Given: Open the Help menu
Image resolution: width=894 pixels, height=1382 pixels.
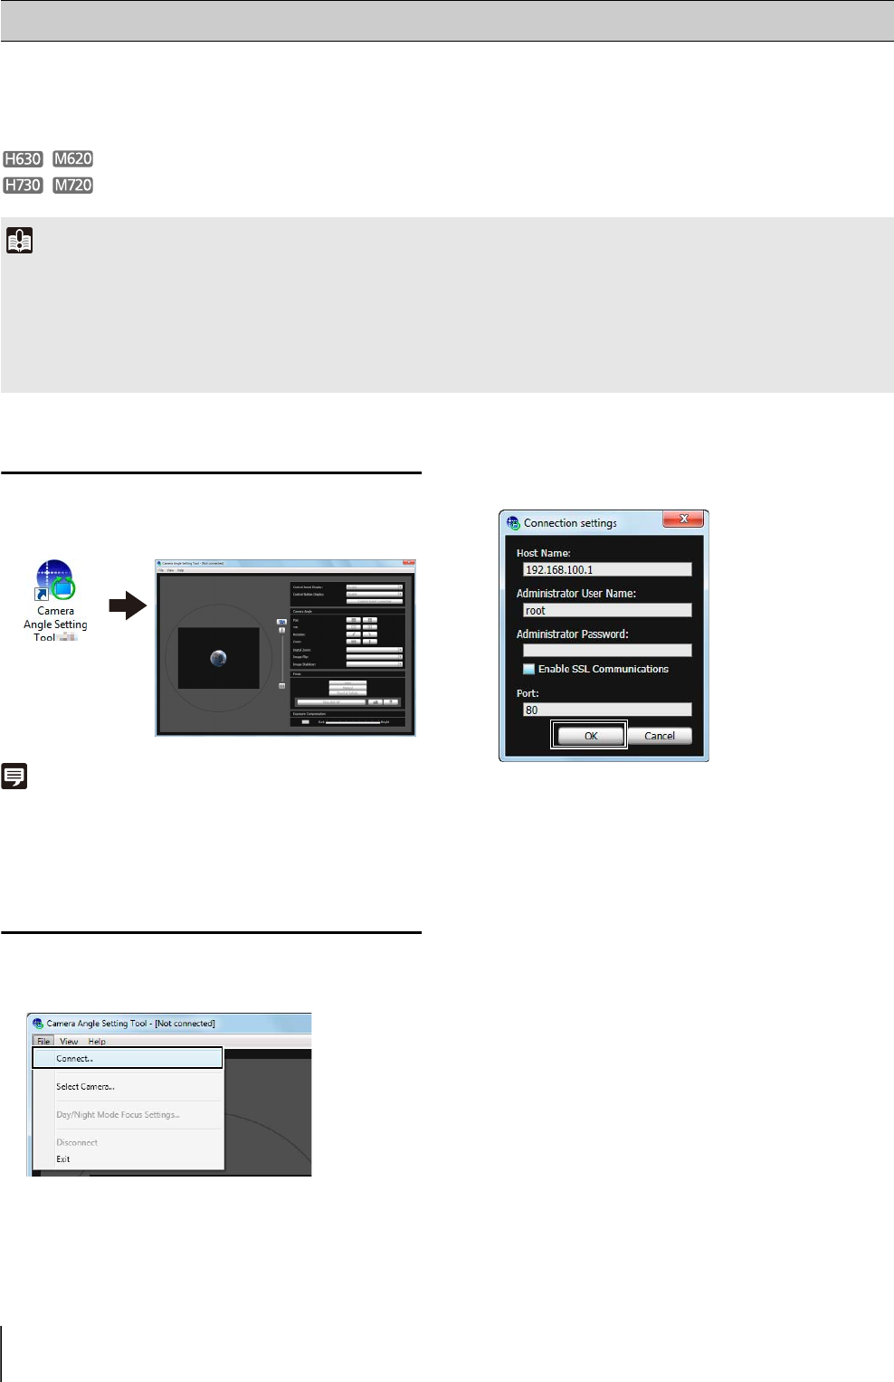Looking at the screenshot, I should (97, 1042).
